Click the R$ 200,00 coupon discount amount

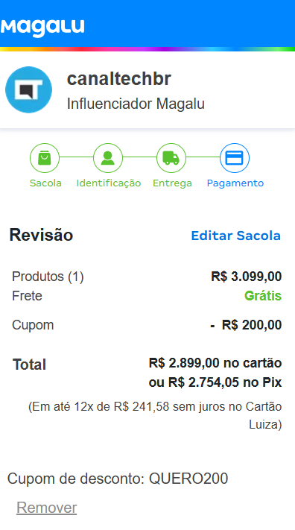tap(252, 325)
